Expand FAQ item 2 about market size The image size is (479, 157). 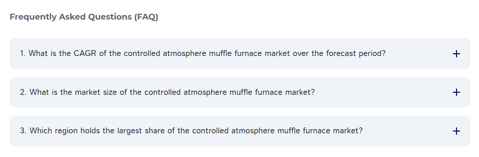pos(240,92)
